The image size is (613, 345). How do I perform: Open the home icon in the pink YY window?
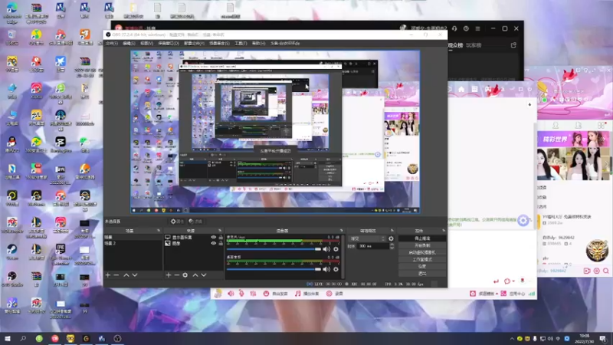[x=461, y=89]
